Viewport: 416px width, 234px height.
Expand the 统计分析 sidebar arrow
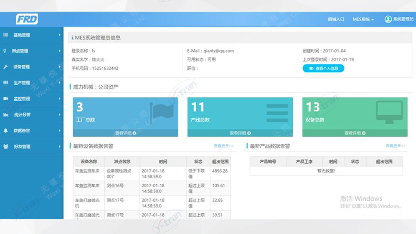click(x=60, y=114)
